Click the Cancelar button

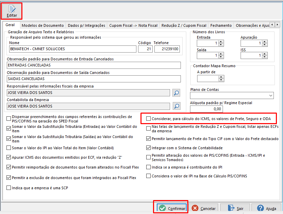click(x=204, y=208)
